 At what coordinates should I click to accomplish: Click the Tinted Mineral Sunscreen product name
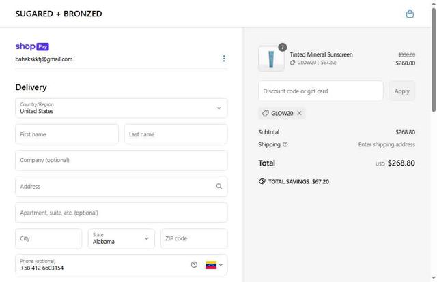click(x=321, y=54)
